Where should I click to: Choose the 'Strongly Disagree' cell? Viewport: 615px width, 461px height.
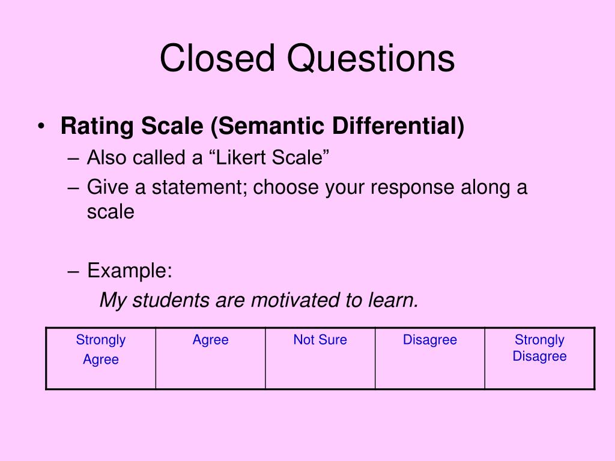[x=540, y=358]
